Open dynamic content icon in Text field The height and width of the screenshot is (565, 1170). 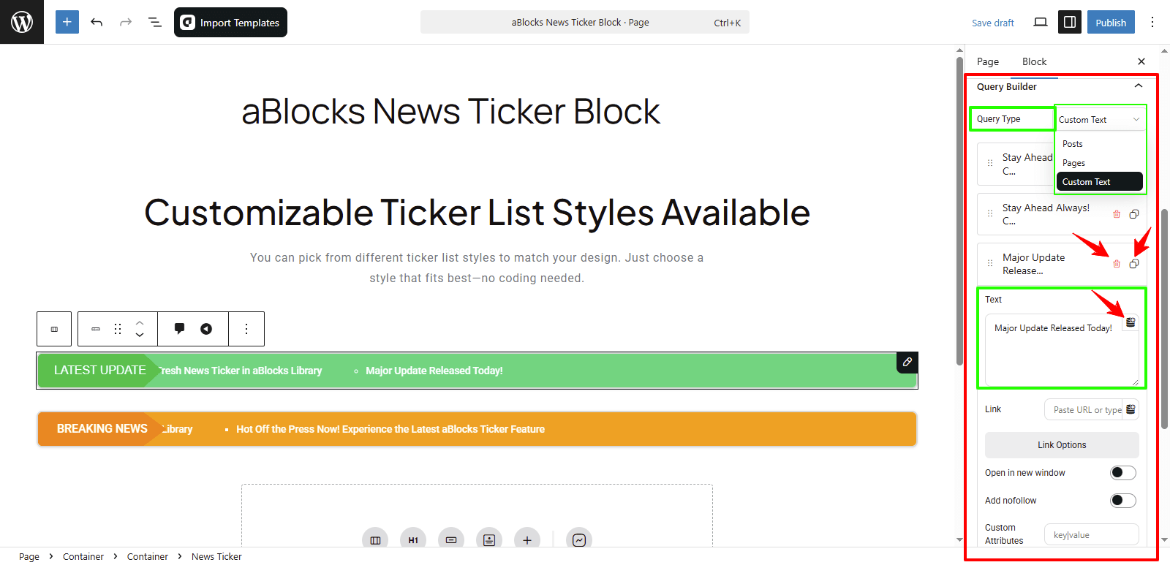(1131, 322)
